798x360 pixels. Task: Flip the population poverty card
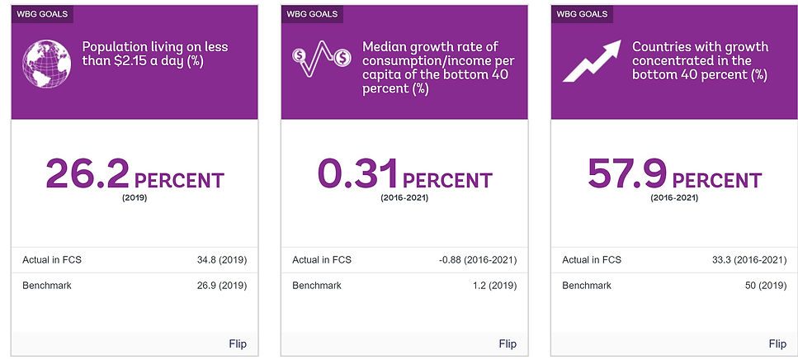[238, 343]
